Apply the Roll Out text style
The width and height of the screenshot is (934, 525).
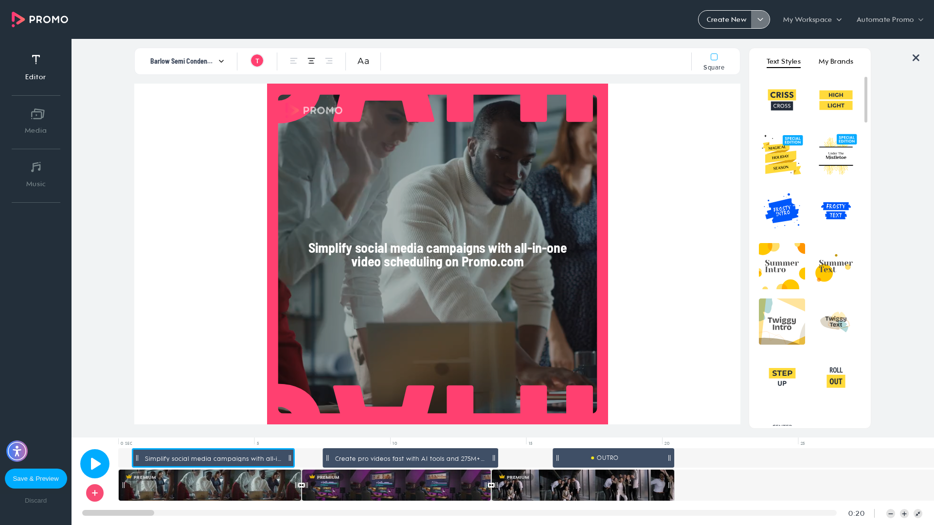click(836, 377)
